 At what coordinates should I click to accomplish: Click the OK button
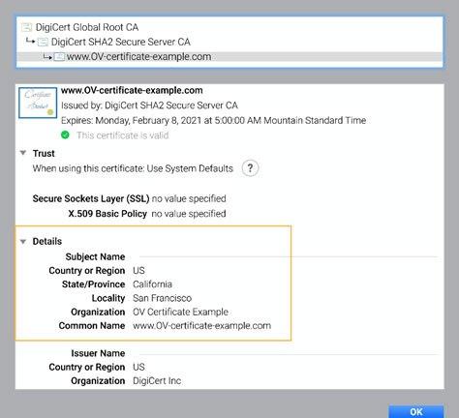(x=416, y=411)
